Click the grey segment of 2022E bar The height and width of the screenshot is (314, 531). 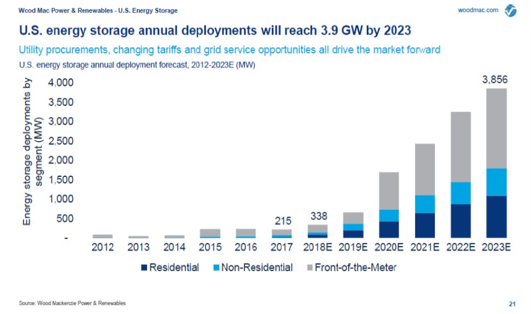coord(461,147)
